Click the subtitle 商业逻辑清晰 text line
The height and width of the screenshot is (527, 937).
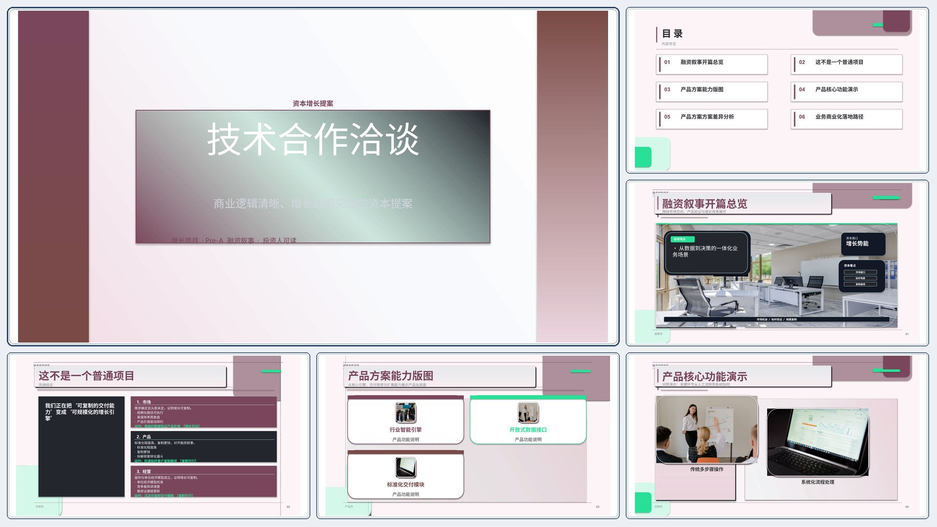coord(313,203)
